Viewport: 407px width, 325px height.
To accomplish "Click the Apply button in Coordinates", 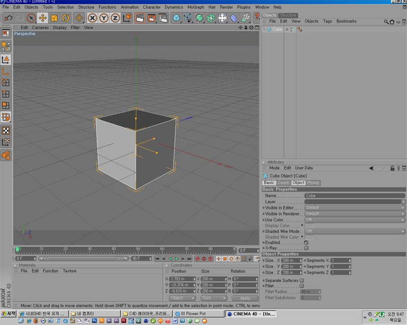I will (245, 298).
